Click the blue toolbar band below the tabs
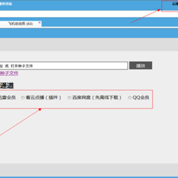178x178 pixels. tap(89, 33)
